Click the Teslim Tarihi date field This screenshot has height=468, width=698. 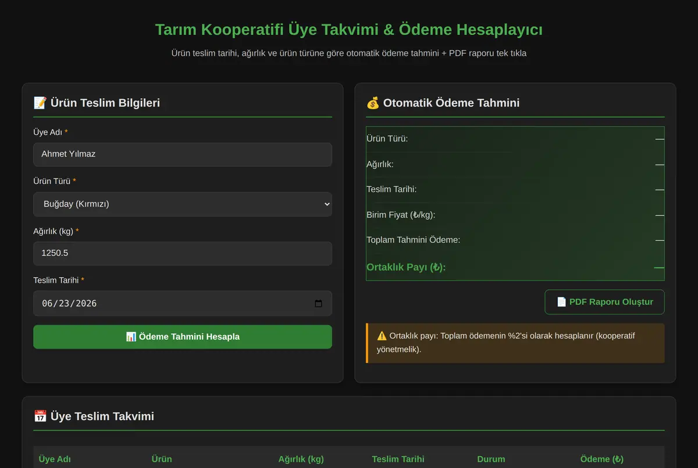coord(183,303)
